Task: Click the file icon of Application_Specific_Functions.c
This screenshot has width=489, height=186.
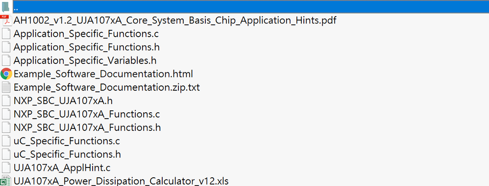Action: click(6, 34)
